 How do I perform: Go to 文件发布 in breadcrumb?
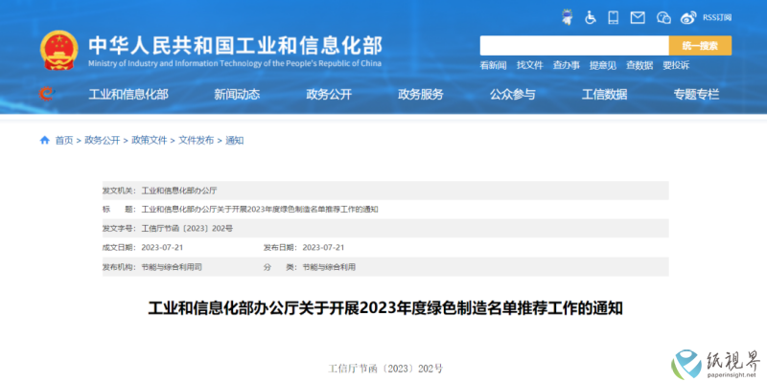pos(197,141)
